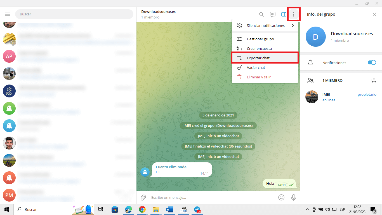Click the 5 de enero de 2021 date badge
Viewport: 382px width, 215px height.
(218, 115)
